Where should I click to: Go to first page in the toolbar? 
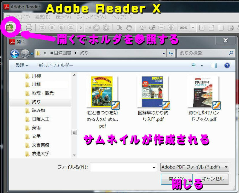pyautogui.click(x=42, y=27)
